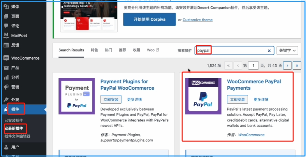Open the 关键字 search type dropdown
Screen dimensions: 306x157
pyautogui.click(x=287, y=51)
